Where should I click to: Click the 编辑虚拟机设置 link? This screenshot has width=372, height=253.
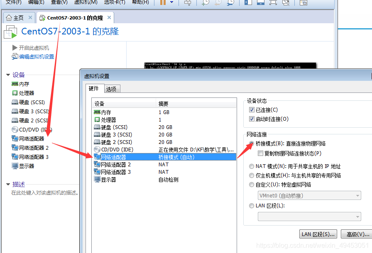(33, 57)
